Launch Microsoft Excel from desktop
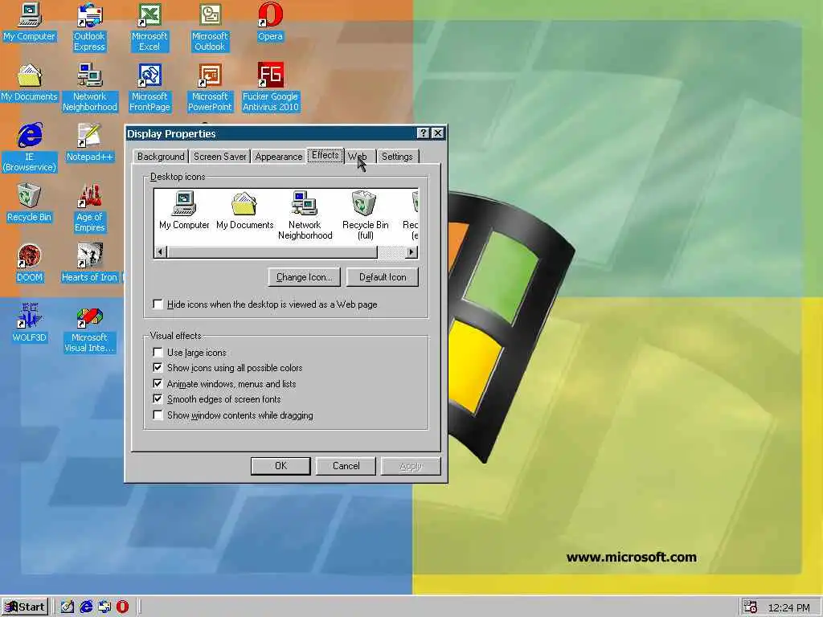This screenshot has width=823, height=617. point(149,27)
